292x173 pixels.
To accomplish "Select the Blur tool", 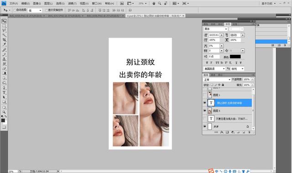I will [x=4, y=78].
